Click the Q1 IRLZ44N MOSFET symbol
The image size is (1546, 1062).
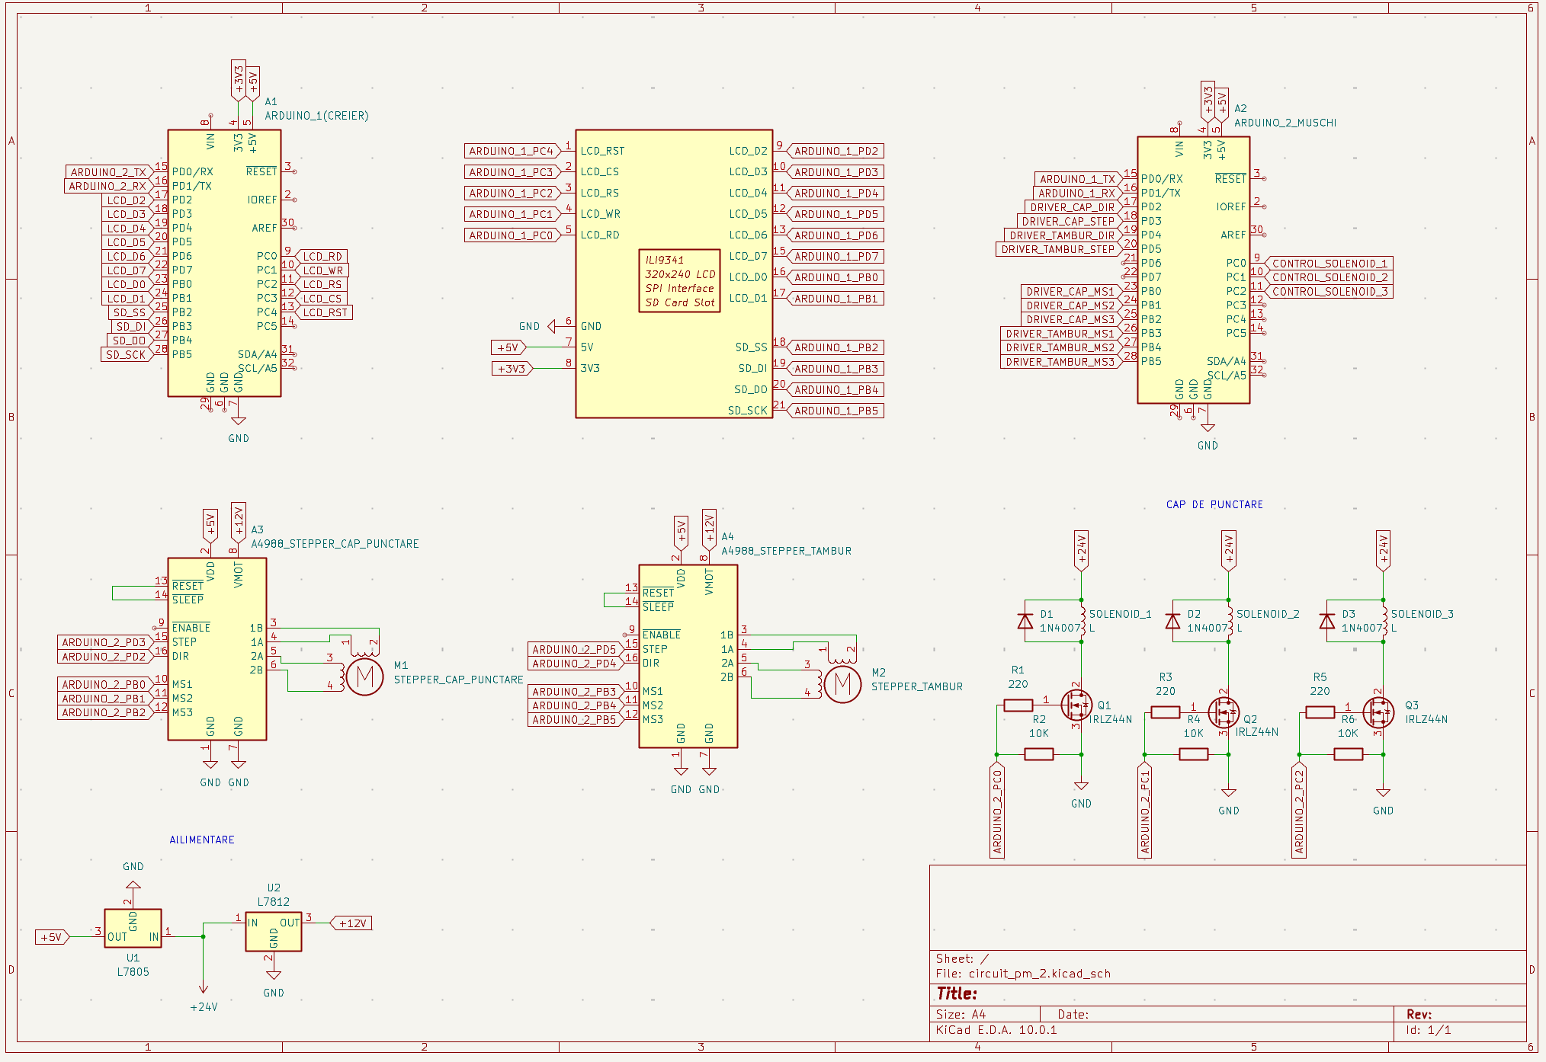pos(1076,705)
